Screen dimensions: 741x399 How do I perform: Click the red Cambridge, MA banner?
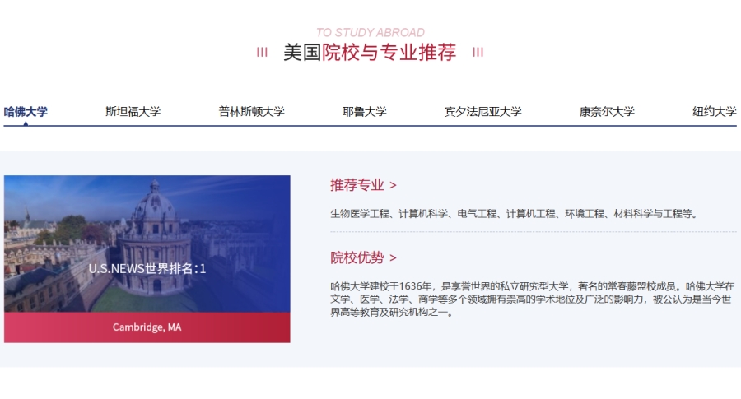click(147, 327)
